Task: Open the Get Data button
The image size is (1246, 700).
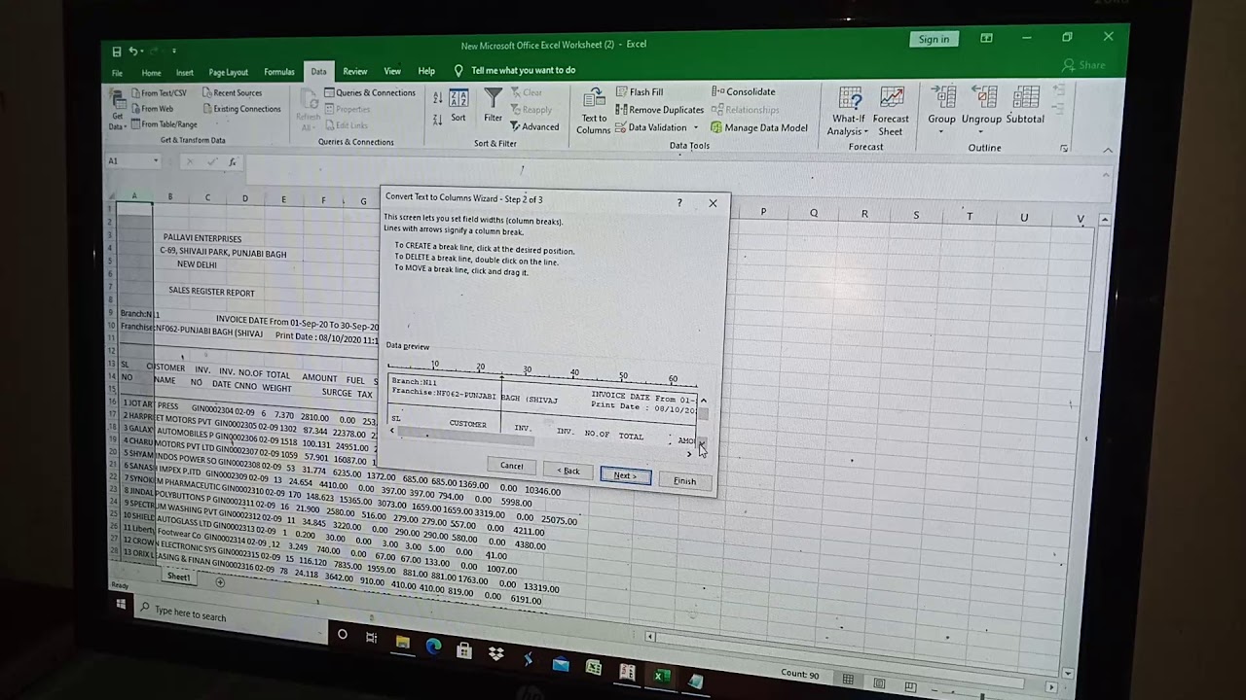Action: click(x=117, y=111)
